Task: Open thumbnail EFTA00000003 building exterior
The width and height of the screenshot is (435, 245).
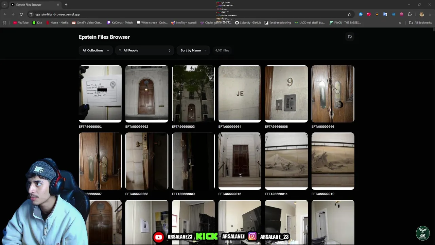Action: 193,94
